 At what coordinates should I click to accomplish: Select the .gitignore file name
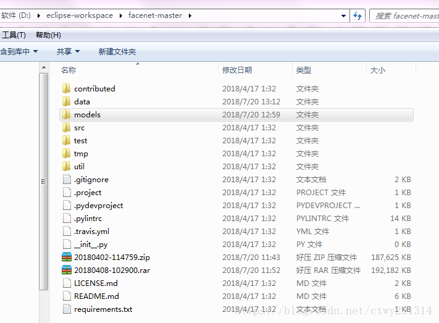pyautogui.click(x=91, y=180)
